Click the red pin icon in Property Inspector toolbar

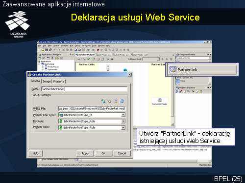[x=181, y=91]
